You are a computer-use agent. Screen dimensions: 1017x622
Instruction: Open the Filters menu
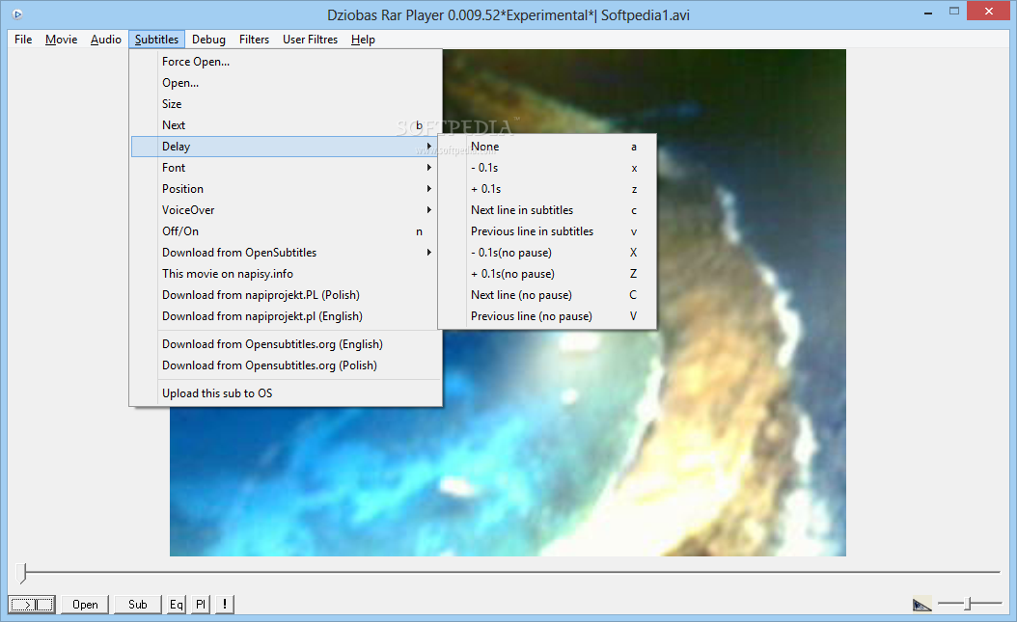[x=255, y=40]
